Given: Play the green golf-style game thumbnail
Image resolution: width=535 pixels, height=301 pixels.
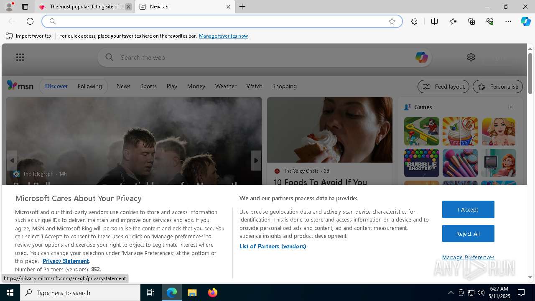Looking at the screenshot, I should (x=421, y=131).
